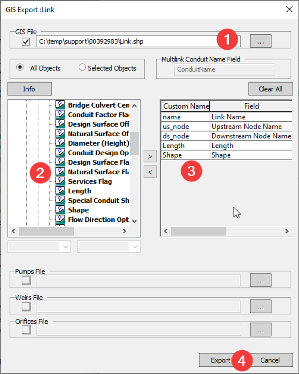Click the GIS file path input field
The image size is (299, 374).
[x=138, y=42]
